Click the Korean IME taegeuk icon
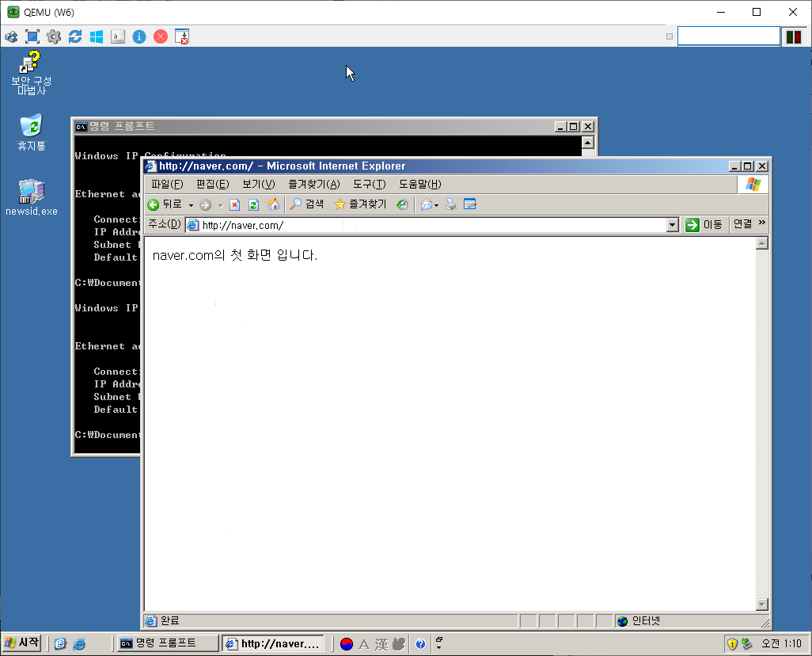Image resolution: width=812 pixels, height=656 pixels. pyautogui.click(x=347, y=644)
